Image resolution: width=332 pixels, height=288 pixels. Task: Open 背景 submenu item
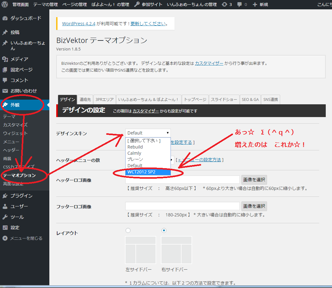[7, 158]
